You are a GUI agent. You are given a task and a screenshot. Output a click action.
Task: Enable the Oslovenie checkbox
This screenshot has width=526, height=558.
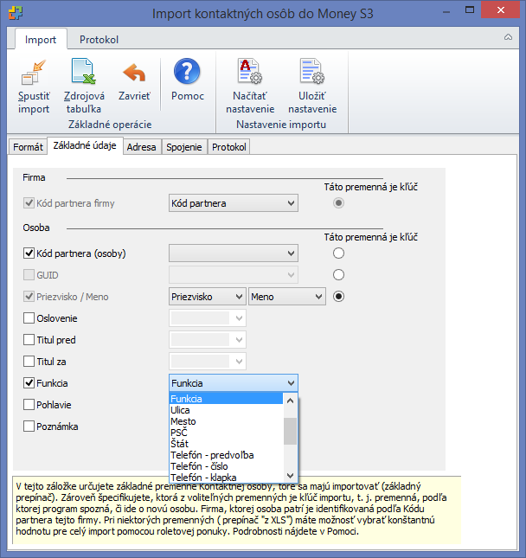[29, 318]
